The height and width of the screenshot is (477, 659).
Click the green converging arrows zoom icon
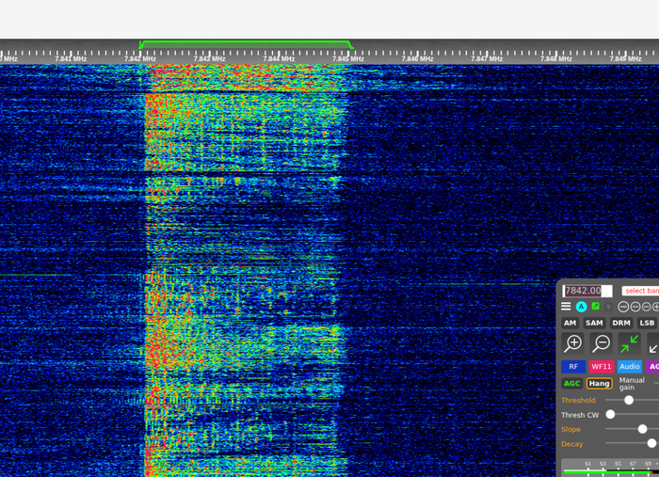(629, 344)
